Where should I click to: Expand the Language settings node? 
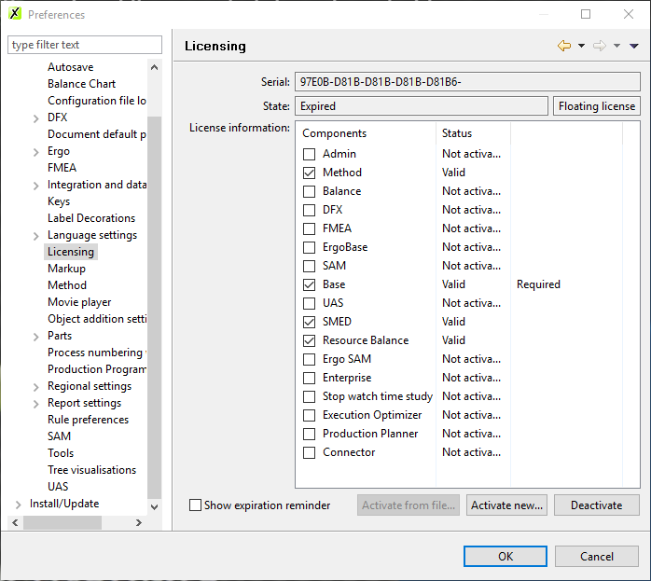point(36,235)
